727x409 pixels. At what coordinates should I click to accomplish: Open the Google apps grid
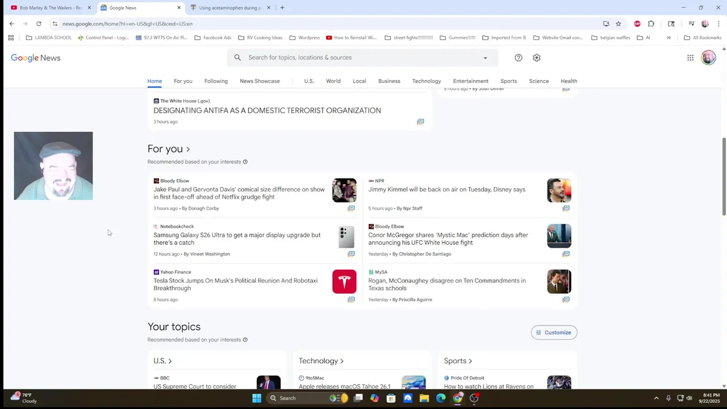(690, 57)
